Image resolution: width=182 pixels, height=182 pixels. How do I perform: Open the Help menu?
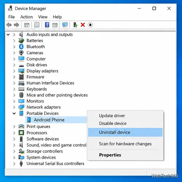pos(57,17)
